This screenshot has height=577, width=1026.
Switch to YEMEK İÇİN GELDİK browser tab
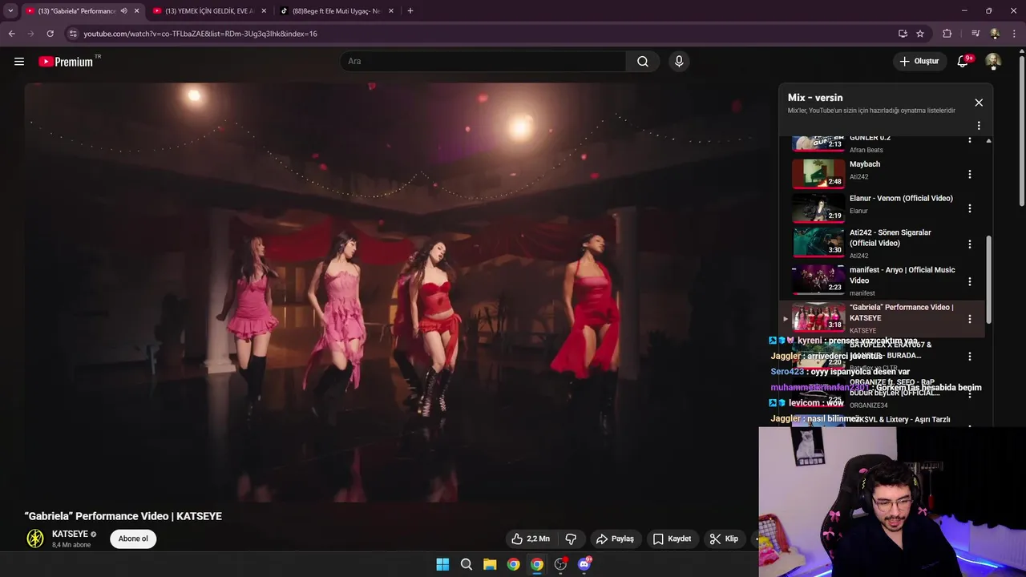point(208,11)
